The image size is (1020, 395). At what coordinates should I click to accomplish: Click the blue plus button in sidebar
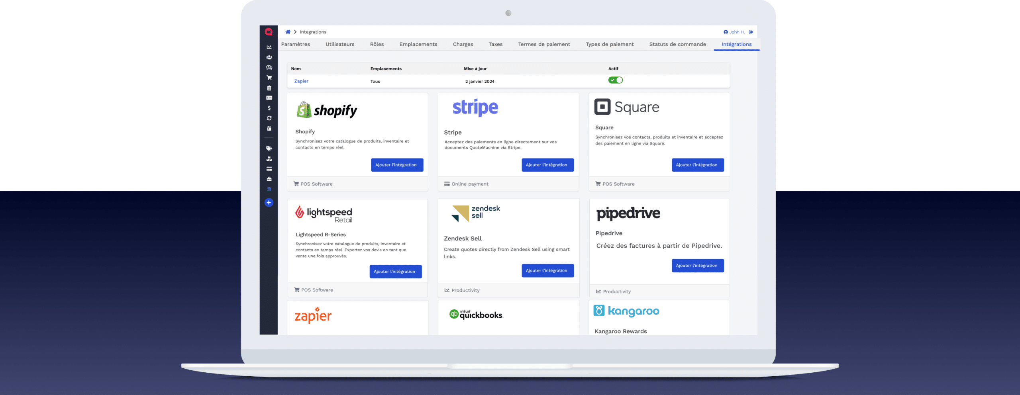coord(269,203)
